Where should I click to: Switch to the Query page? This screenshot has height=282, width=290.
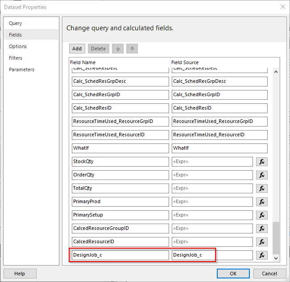pyautogui.click(x=16, y=23)
